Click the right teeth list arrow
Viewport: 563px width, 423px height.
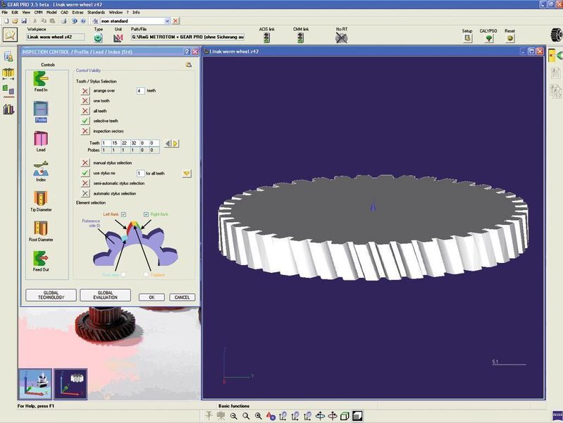tap(175, 144)
